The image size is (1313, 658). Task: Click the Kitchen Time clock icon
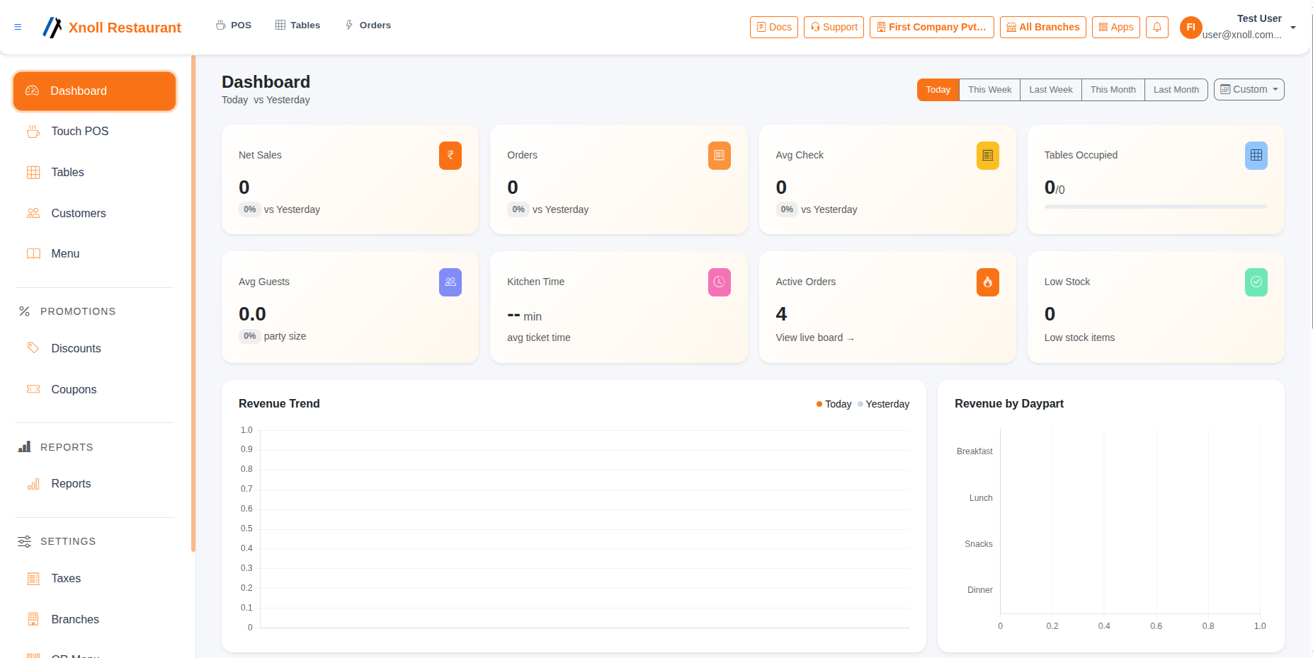[719, 282]
